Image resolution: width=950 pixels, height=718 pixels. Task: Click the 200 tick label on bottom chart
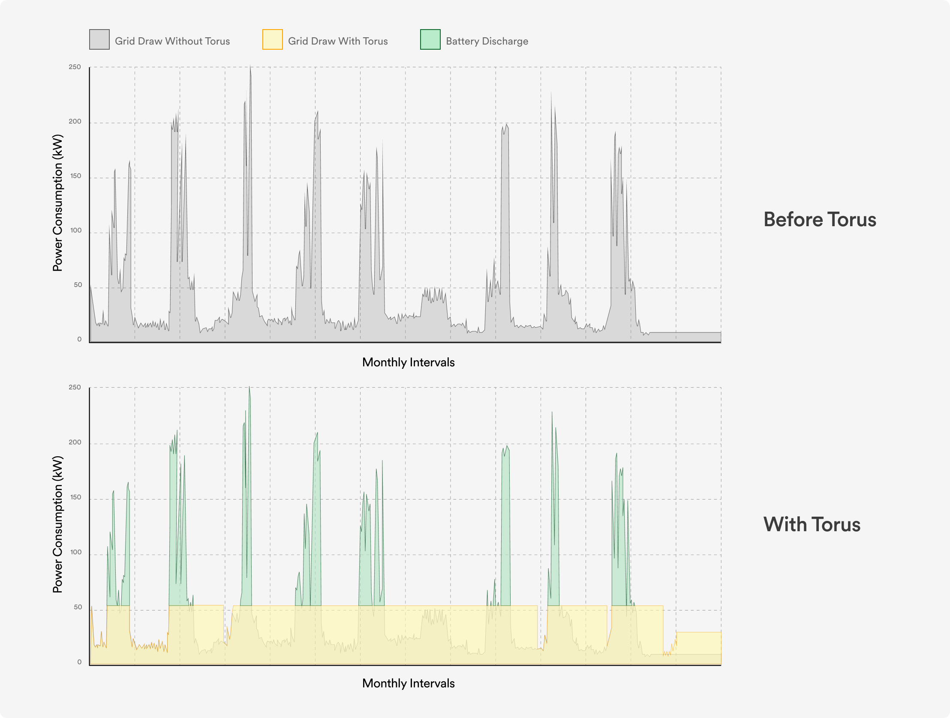tap(75, 443)
